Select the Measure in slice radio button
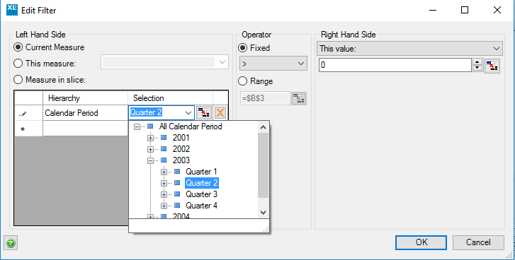The image size is (515, 260). click(x=18, y=80)
